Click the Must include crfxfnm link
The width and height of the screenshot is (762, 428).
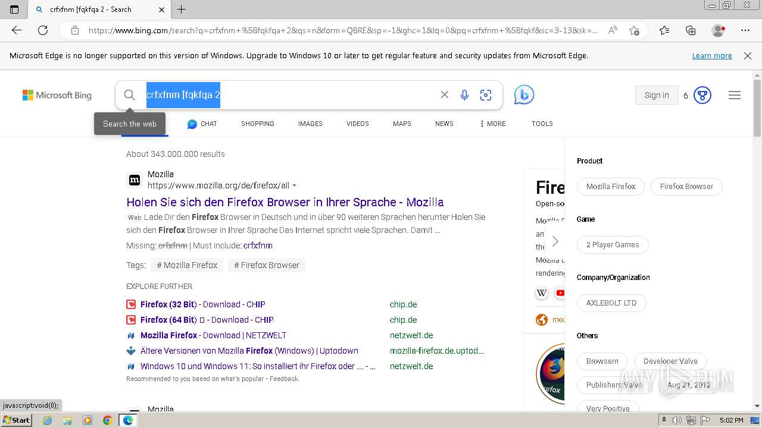(x=258, y=246)
